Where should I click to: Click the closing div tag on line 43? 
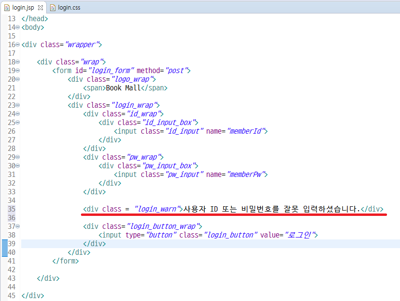click(48, 278)
